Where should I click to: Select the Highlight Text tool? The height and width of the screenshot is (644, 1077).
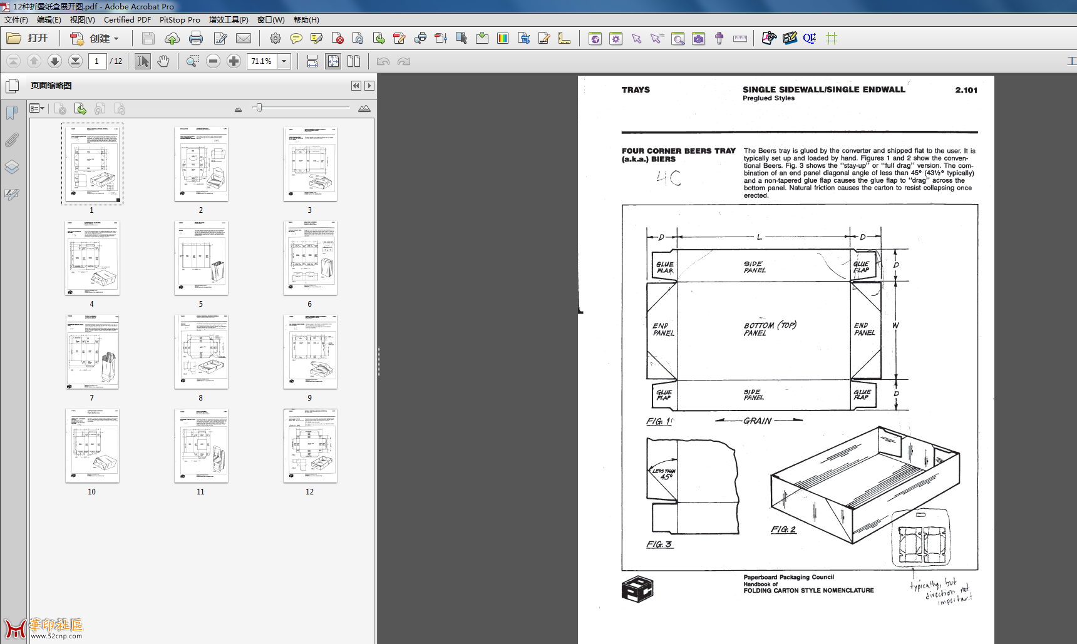317,38
